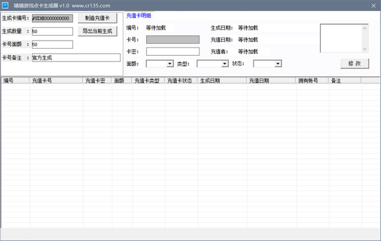Sort by the 生成日期 column header
Viewport: 381px width, 241px height.
coord(222,81)
